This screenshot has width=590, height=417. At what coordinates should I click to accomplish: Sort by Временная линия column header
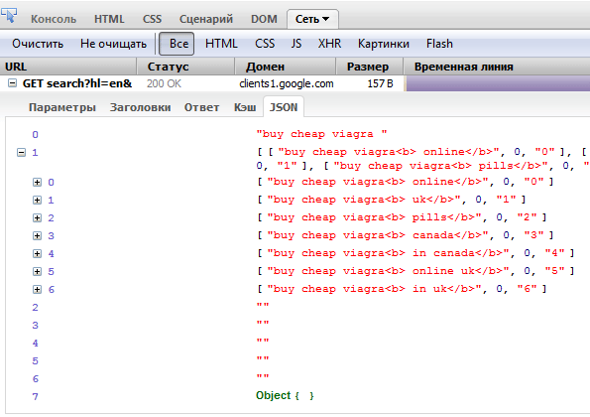point(497,67)
